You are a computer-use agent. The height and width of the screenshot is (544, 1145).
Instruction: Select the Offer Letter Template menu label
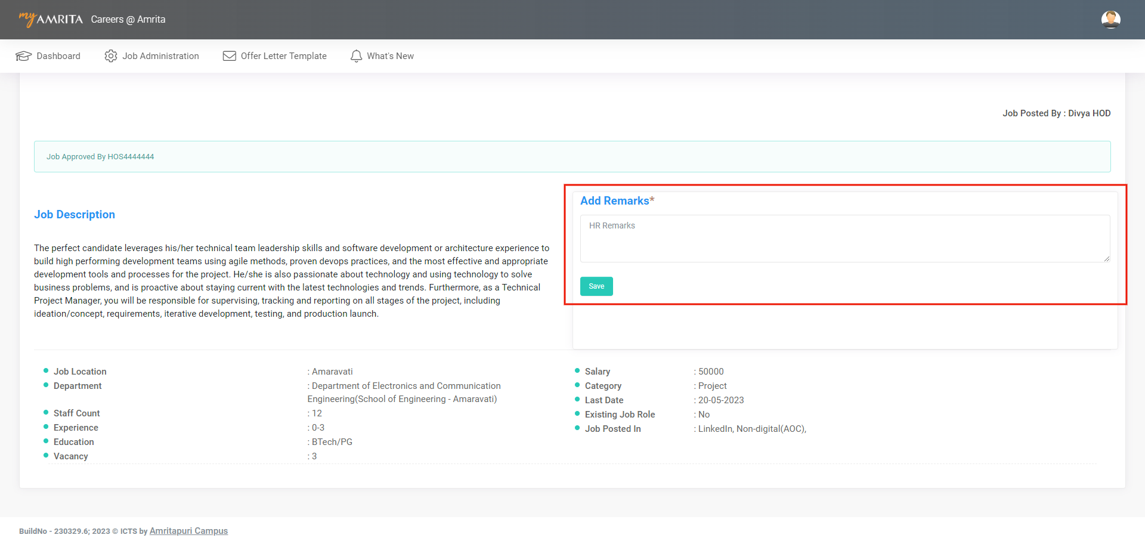click(283, 56)
